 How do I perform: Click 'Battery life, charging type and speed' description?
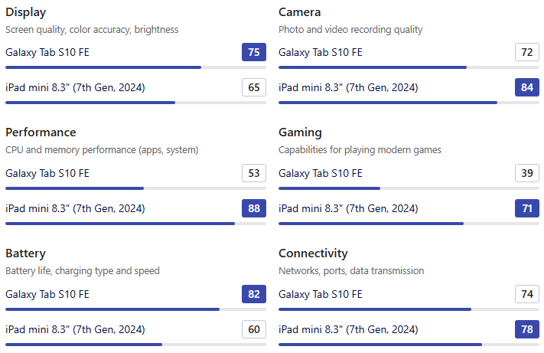coord(83,271)
